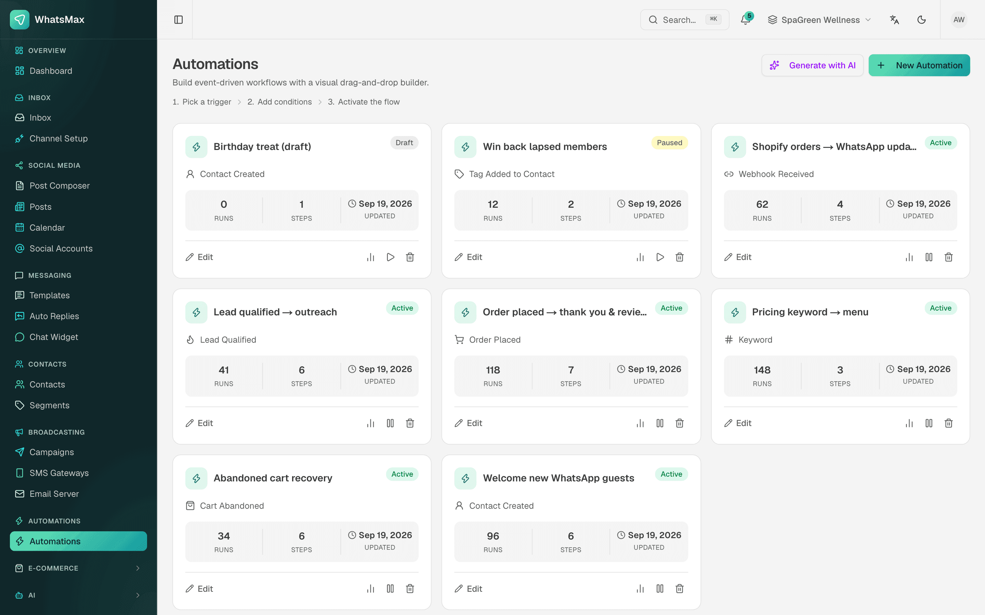985x615 pixels.
Task: Create a New Automation
Action: 919,65
